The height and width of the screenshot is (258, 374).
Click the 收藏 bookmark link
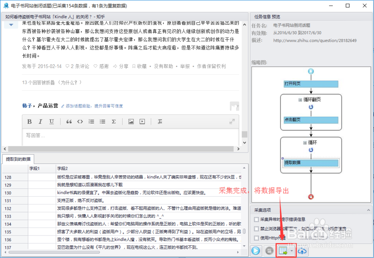pos(140,66)
